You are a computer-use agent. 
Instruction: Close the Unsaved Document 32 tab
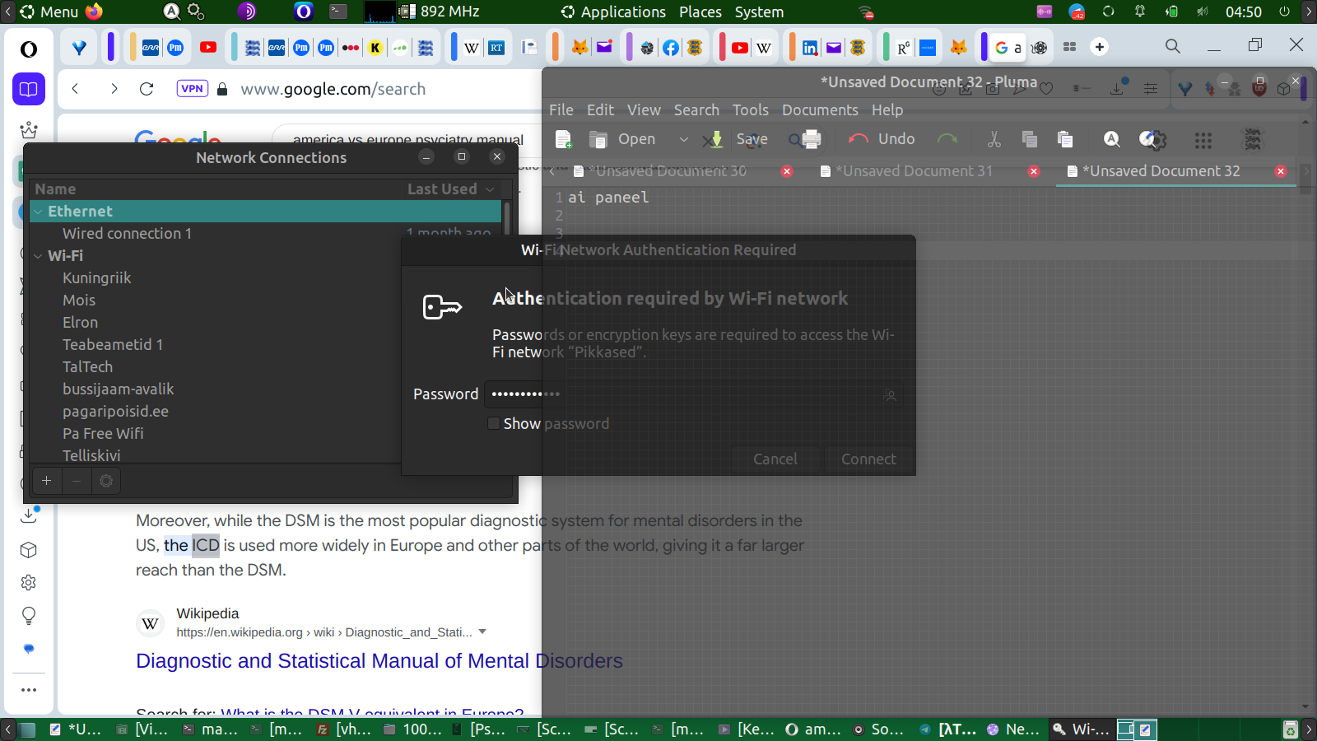pos(1281,171)
